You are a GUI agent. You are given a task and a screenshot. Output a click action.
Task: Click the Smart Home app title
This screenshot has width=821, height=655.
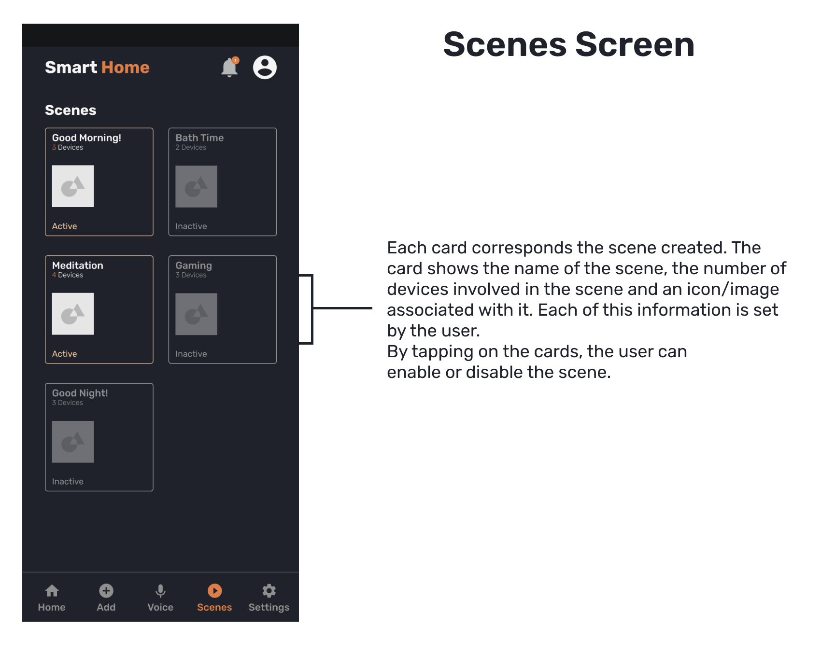click(97, 67)
